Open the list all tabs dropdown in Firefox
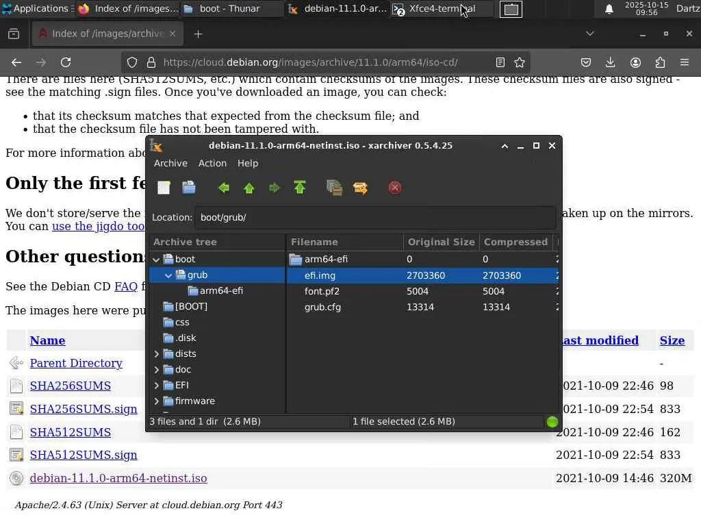 point(590,34)
